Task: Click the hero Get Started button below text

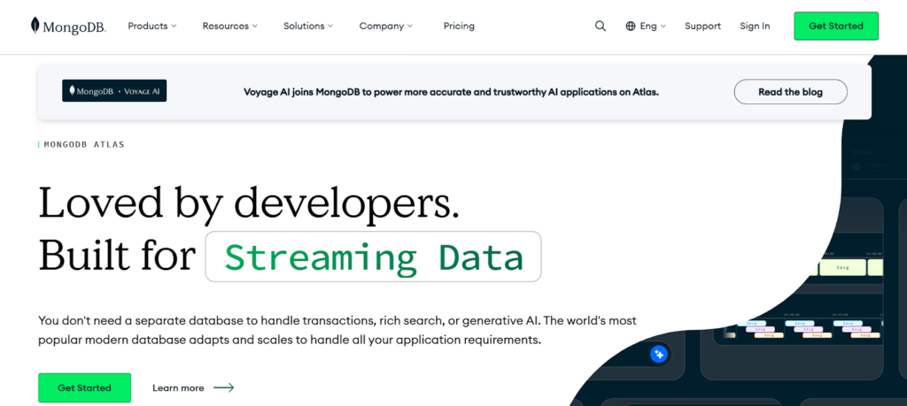Action: tap(84, 387)
